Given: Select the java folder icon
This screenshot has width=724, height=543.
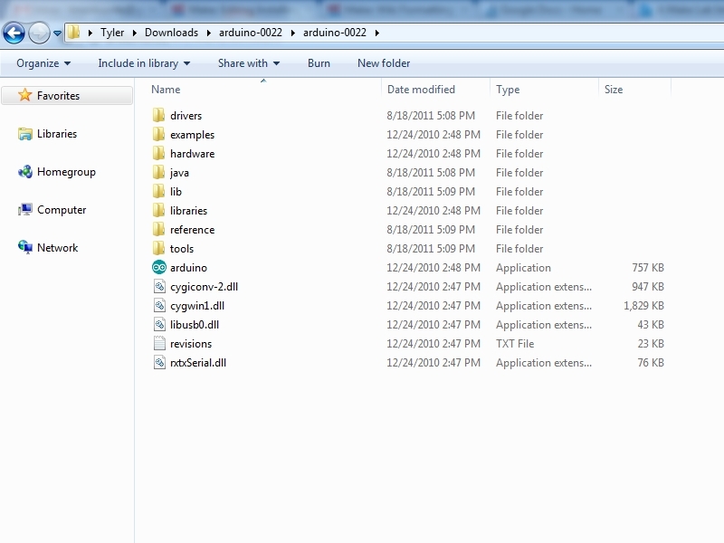Looking at the screenshot, I should [158, 172].
